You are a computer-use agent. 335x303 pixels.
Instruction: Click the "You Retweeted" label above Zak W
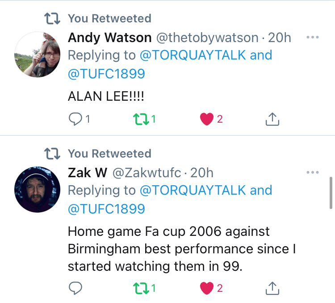(109, 154)
